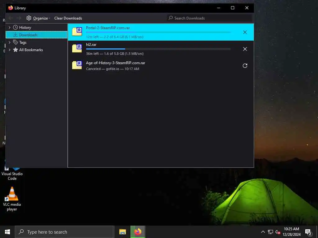Image resolution: width=318 pixels, height=238 pixels.
Task: Click the Portal-2 download progress bar
Action: tap(158, 32)
